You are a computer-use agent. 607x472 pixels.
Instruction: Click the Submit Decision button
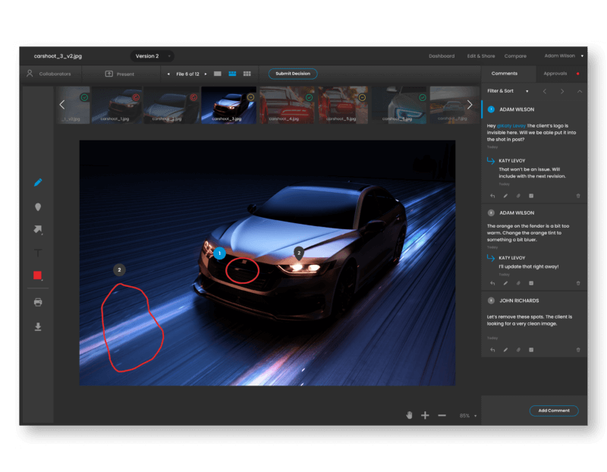click(x=292, y=74)
